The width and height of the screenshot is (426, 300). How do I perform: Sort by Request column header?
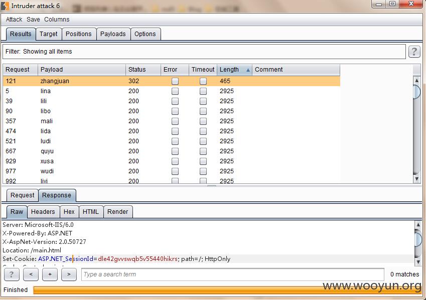21,70
